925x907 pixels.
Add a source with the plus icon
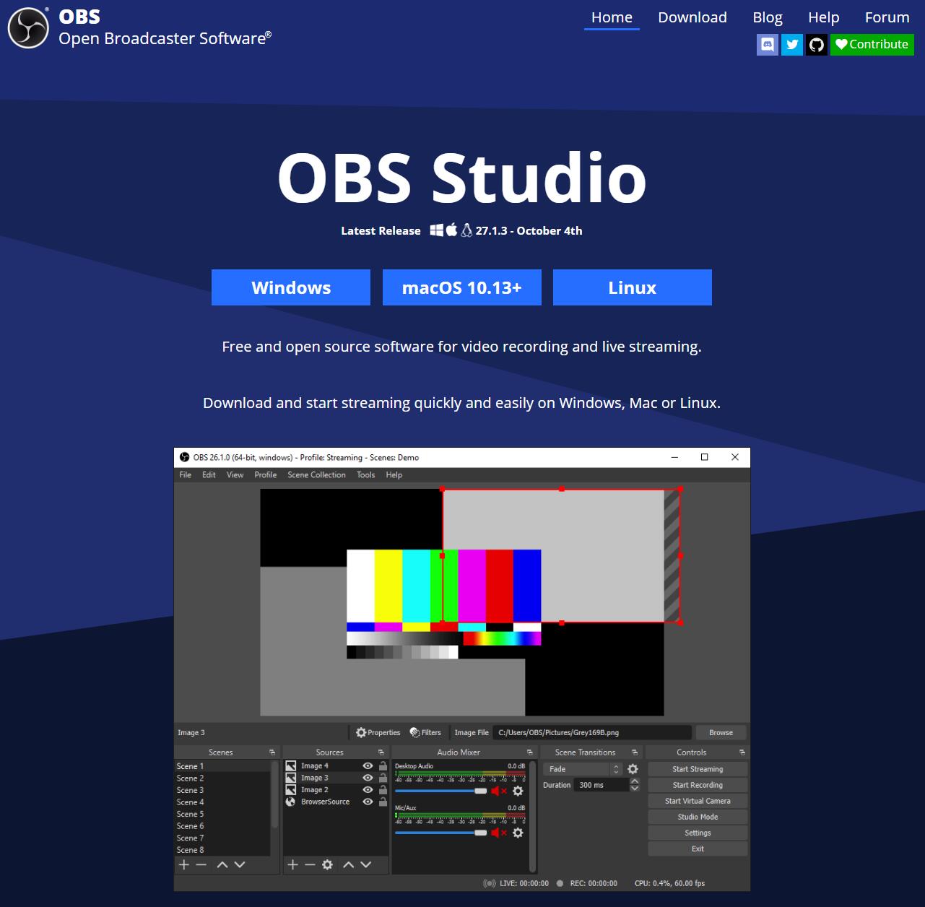[292, 864]
